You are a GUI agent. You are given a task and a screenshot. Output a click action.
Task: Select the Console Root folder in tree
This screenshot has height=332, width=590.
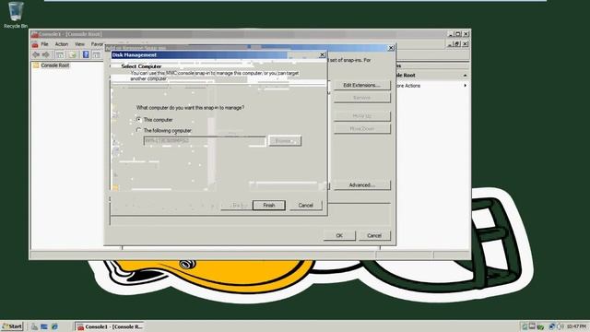[x=52, y=65]
